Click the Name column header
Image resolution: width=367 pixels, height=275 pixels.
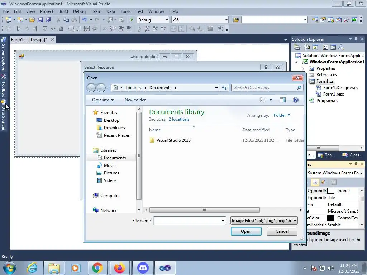pyautogui.click(x=194, y=130)
